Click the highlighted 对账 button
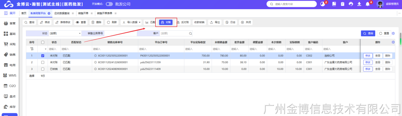 coord(166,22)
